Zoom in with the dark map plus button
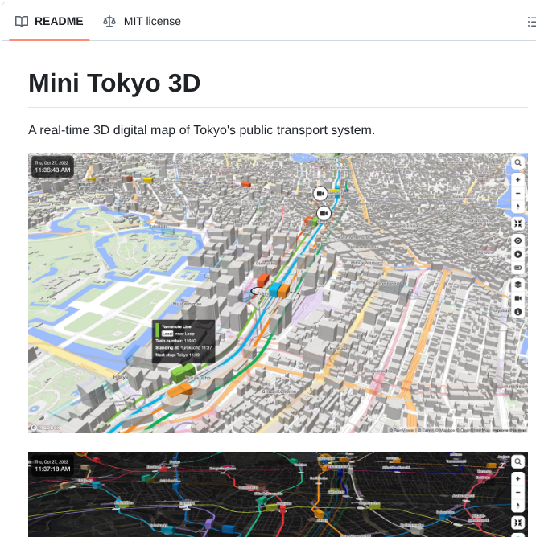This screenshot has width=536, height=537. [x=517, y=478]
